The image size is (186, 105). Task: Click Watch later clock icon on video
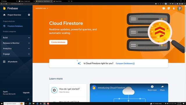(x=152, y=87)
